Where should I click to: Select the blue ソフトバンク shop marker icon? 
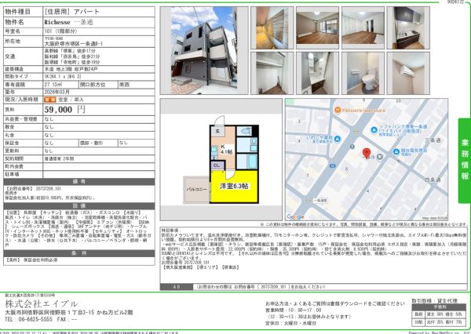coord(374,130)
